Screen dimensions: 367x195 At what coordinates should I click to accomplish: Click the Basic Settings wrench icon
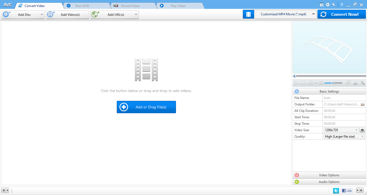pos(297,91)
